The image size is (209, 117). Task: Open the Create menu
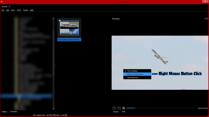(25, 10)
